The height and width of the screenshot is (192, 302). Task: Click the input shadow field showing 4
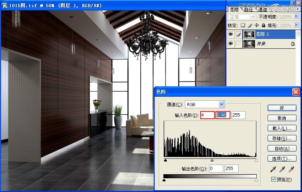(208, 115)
